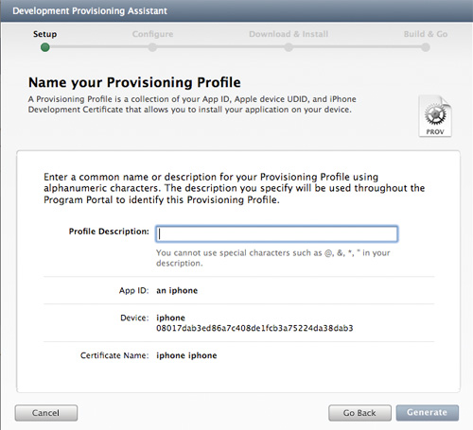Click the App ID value an iphone
This screenshot has width=473, height=430.
[177, 290]
